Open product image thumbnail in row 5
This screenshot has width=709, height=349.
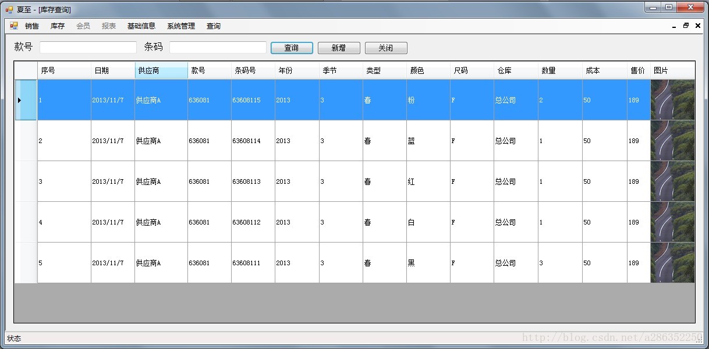coord(672,263)
